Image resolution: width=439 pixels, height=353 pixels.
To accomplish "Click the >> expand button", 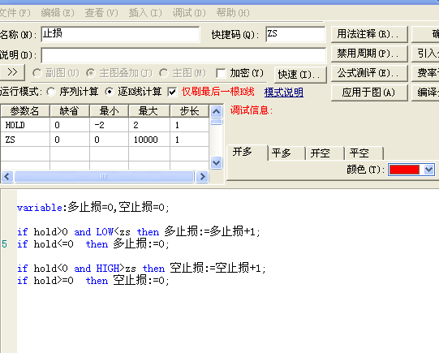I will 12,72.
